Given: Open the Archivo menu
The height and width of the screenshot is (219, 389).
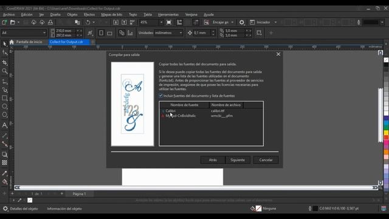Looking at the screenshot, I should pyautogui.click(x=9, y=15).
